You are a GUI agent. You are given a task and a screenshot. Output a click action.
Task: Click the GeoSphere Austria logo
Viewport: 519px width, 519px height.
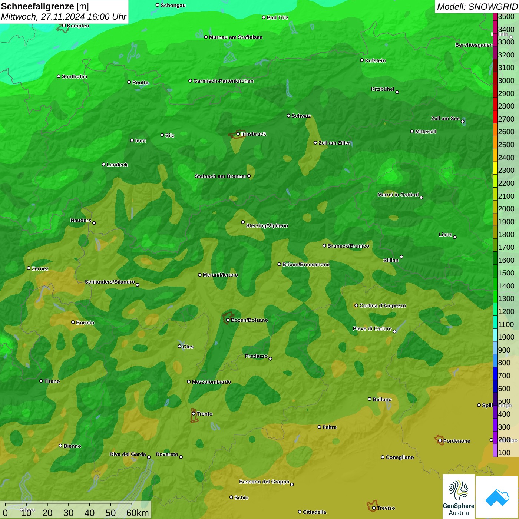pyautogui.click(x=459, y=496)
